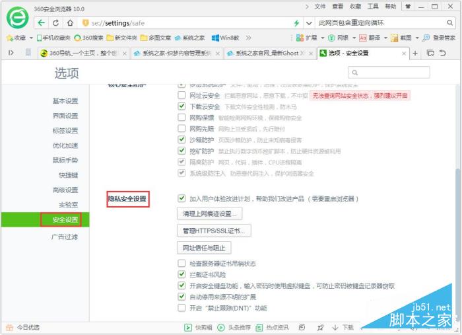Uncheck the 下载云安全 checkbox

181,106
